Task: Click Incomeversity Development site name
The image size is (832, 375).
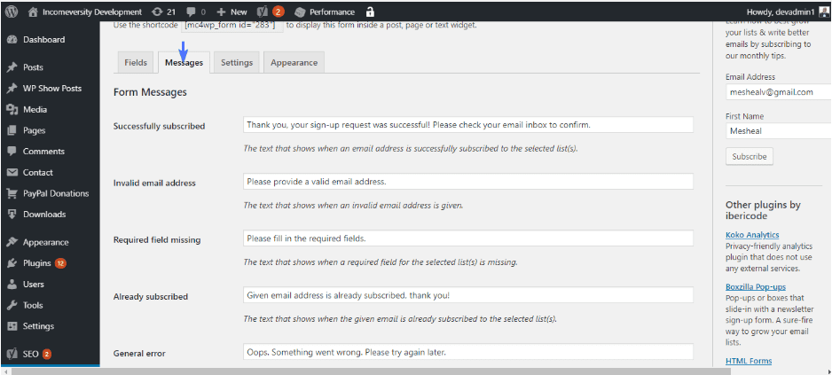Action: coord(92,12)
